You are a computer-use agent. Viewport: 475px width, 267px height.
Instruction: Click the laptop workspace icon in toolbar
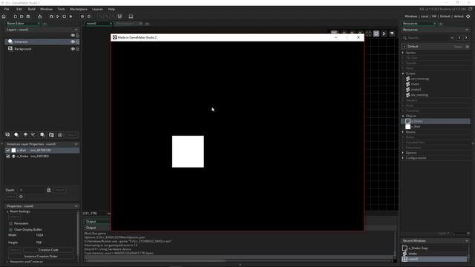click(x=131, y=16)
